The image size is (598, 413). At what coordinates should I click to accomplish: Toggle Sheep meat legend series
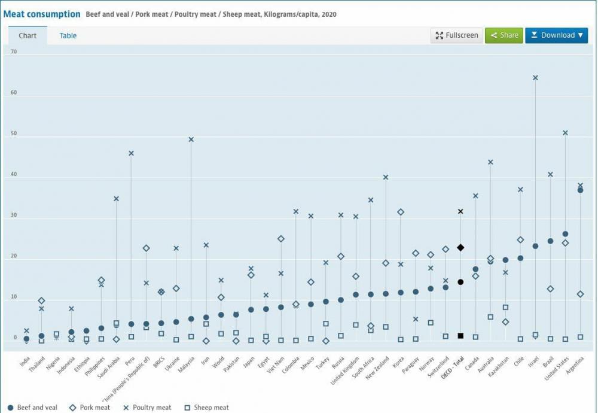tap(206, 408)
